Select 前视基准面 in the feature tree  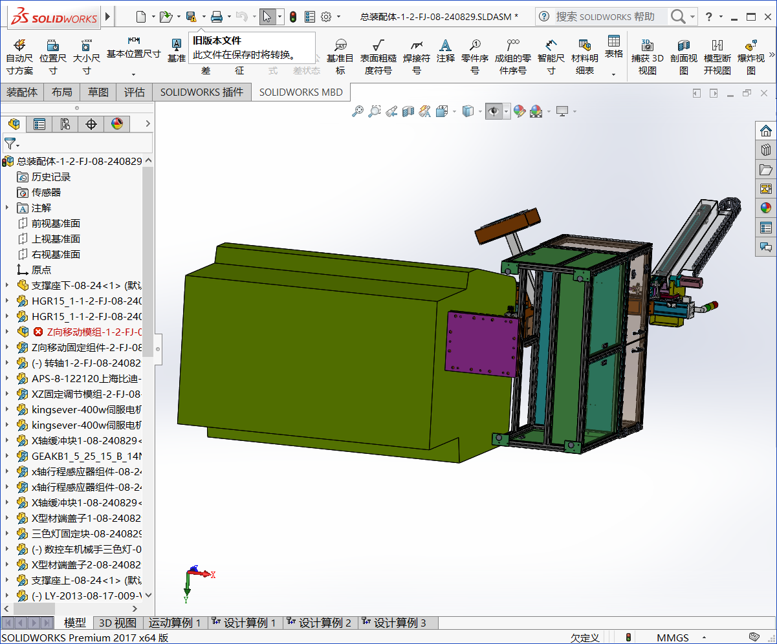pos(56,224)
